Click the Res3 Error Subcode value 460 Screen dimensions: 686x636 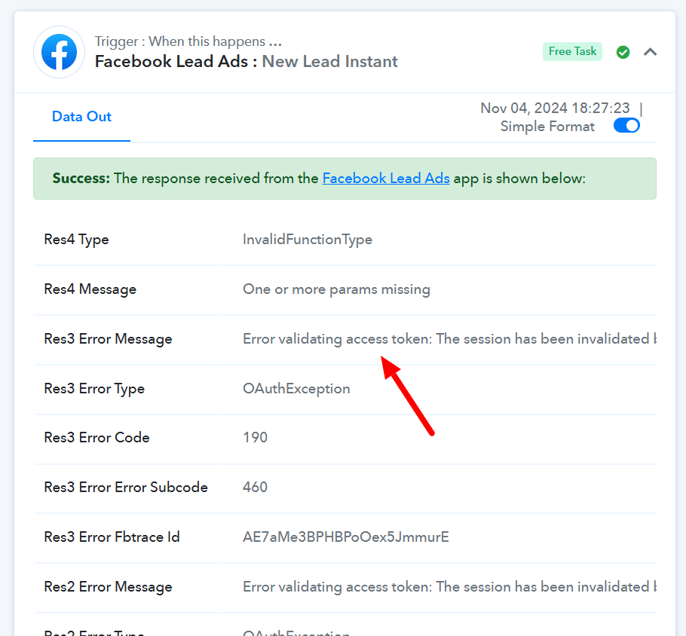pos(255,488)
